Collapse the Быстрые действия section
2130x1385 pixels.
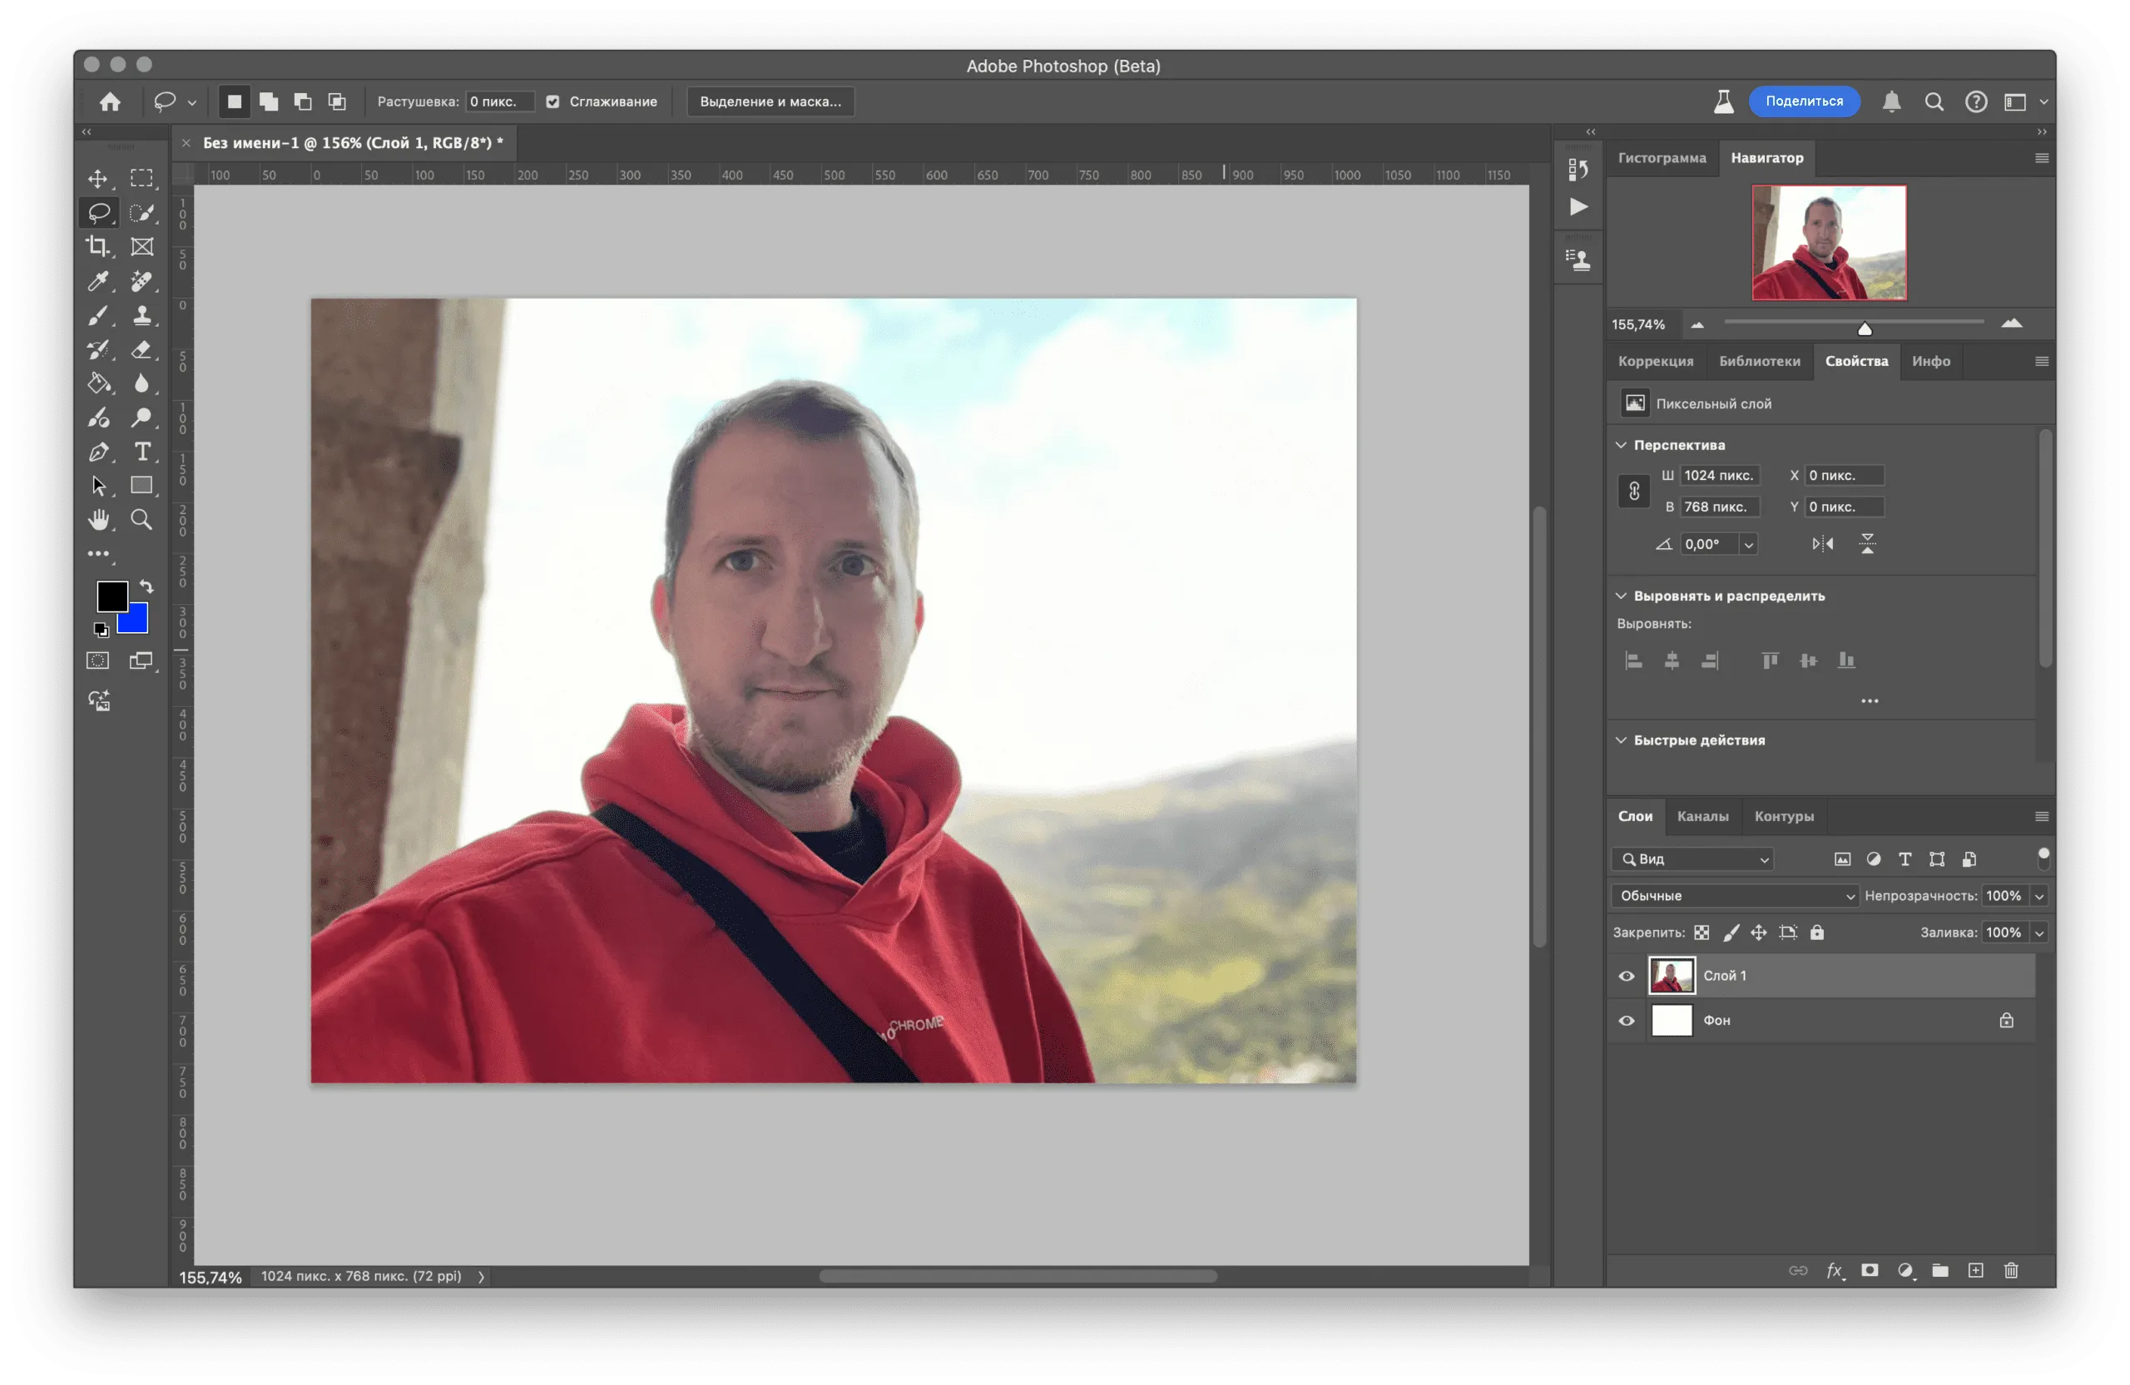click(x=1621, y=740)
